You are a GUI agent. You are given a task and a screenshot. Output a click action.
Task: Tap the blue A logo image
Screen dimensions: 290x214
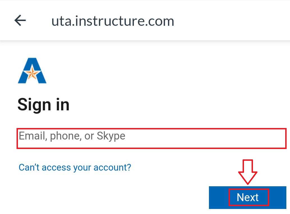click(32, 71)
